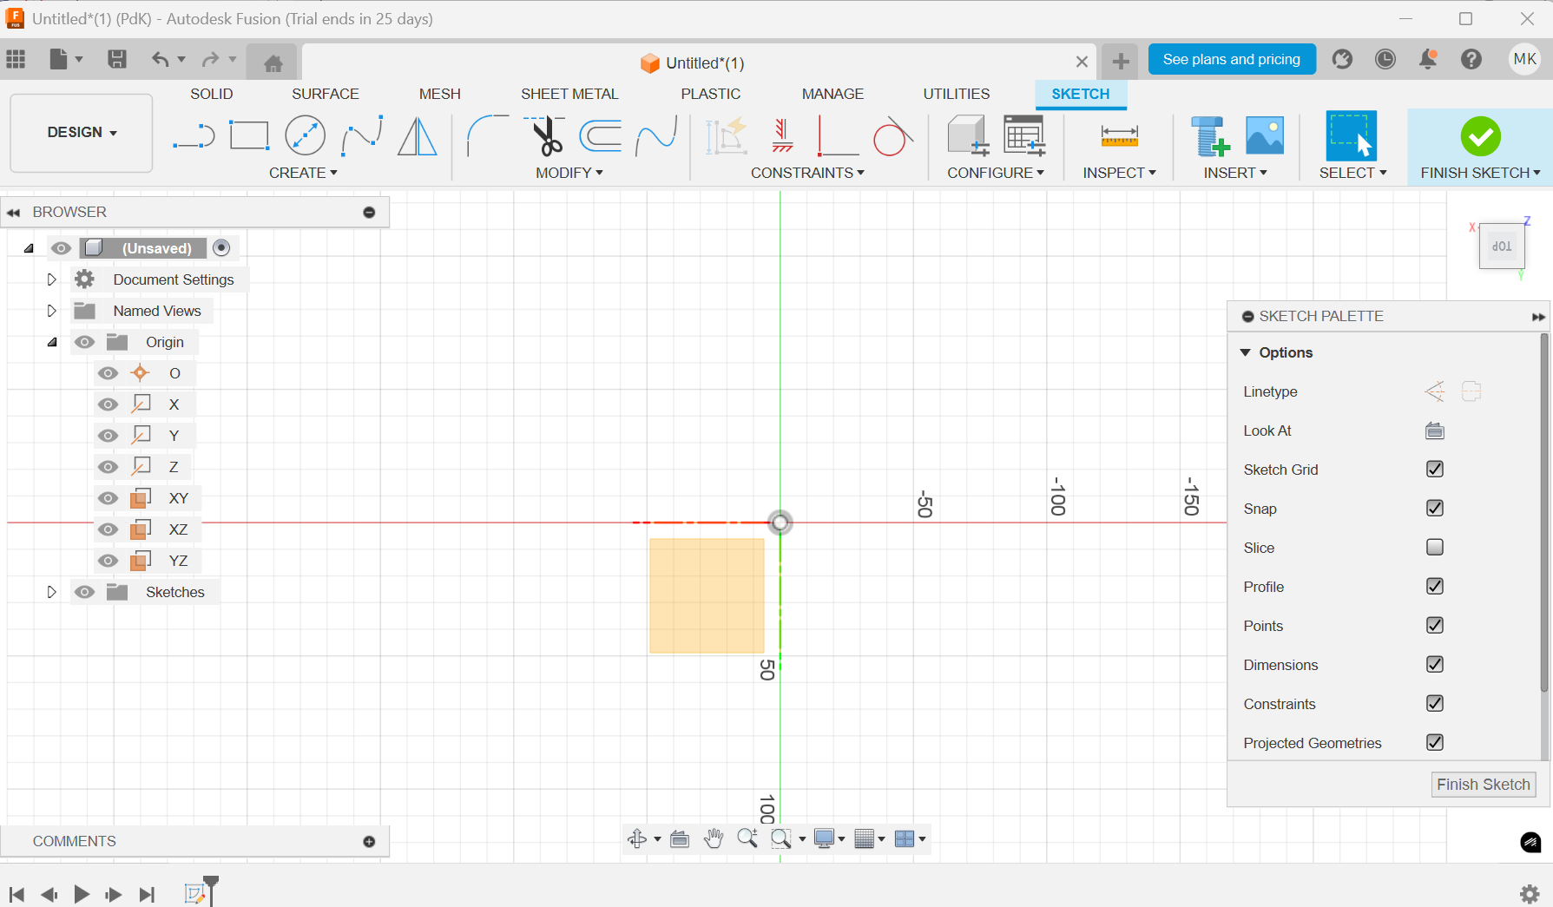Click the ViewCube TOP face
This screenshot has width=1553, height=907.
(1502, 246)
